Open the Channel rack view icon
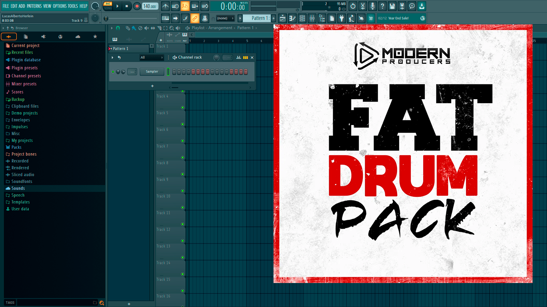This screenshot has height=307, width=547. tap(302, 18)
